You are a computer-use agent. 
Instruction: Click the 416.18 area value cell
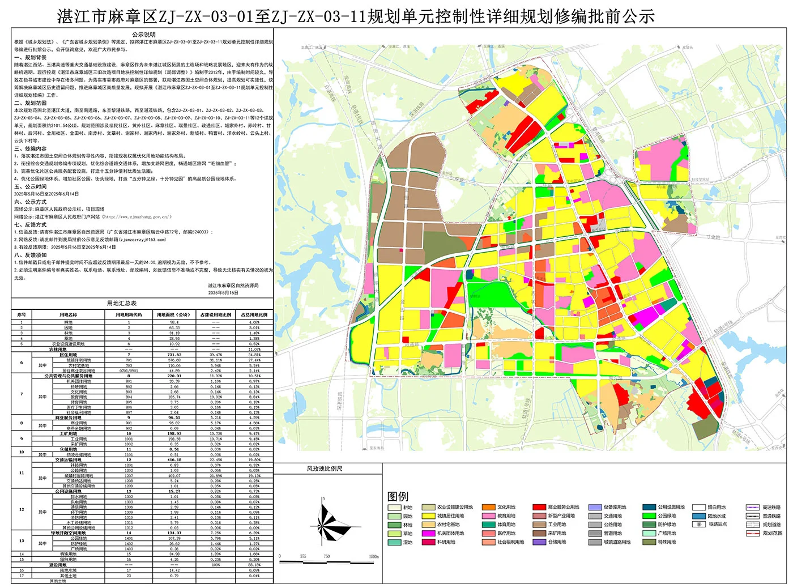pyautogui.click(x=174, y=459)
